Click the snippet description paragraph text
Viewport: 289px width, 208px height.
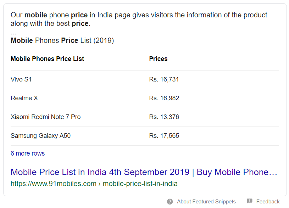pyautogui.click(x=139, y=19)
